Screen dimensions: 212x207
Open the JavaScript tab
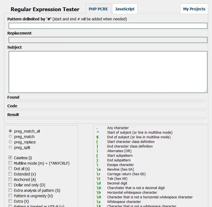tap(125, 9)
